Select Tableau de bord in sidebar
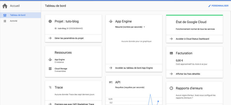Viewport: 231px width, 105px height. 20,15
